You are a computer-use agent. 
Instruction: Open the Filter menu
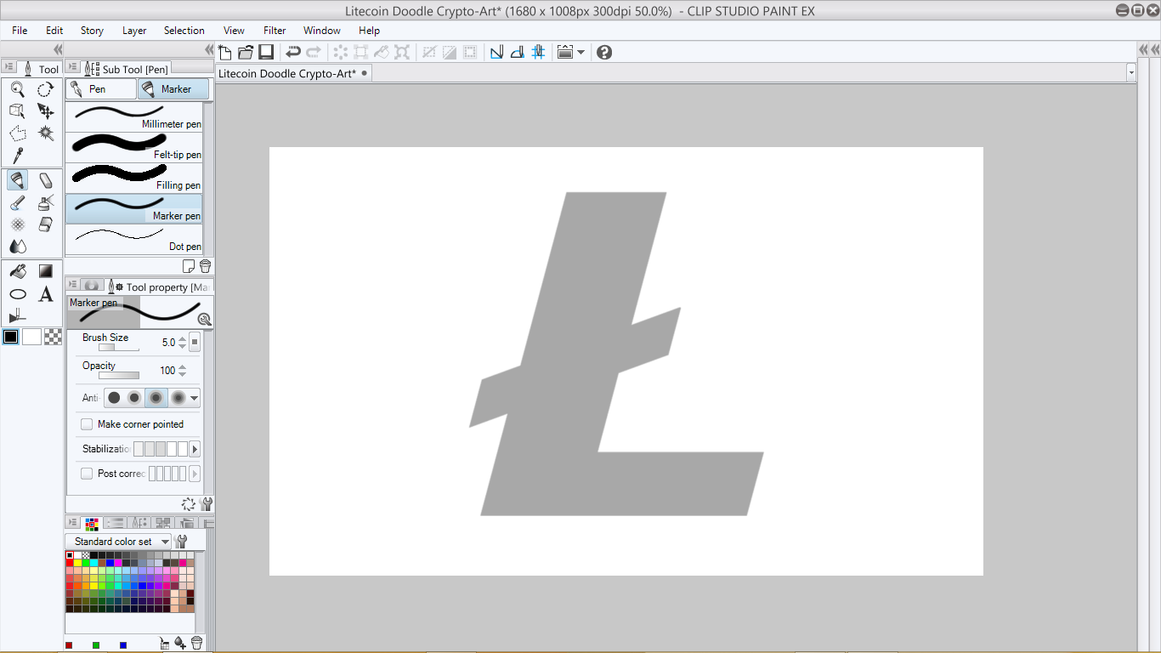(275, 31)
